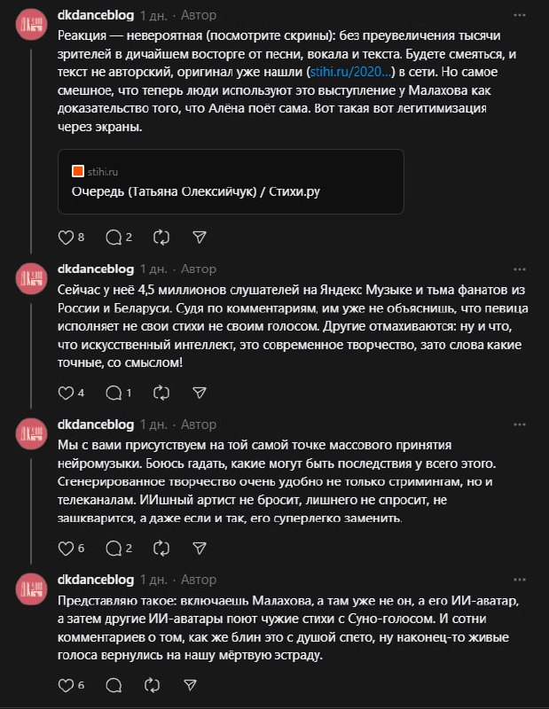Open replies on the Яндекс Музыке post
Screen dimensions: 549x709
[x=113, y=392]
